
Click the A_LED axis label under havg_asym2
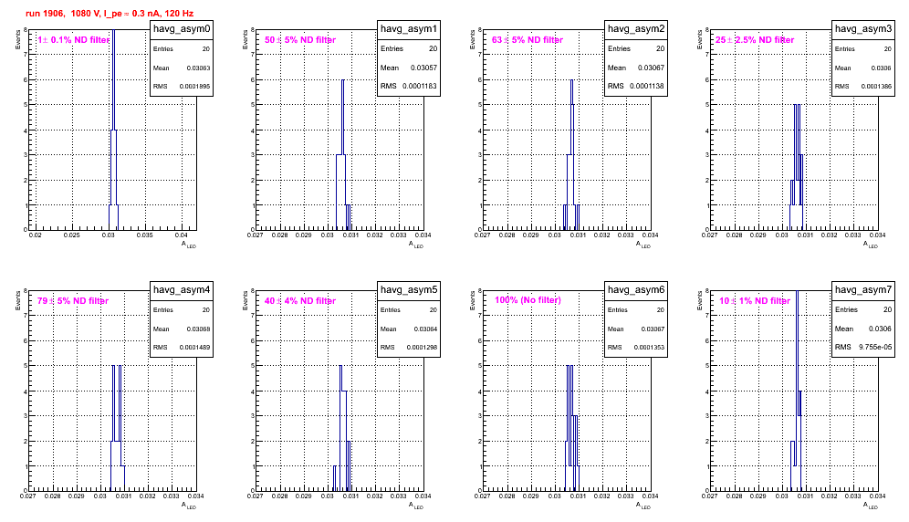(643, 245)
